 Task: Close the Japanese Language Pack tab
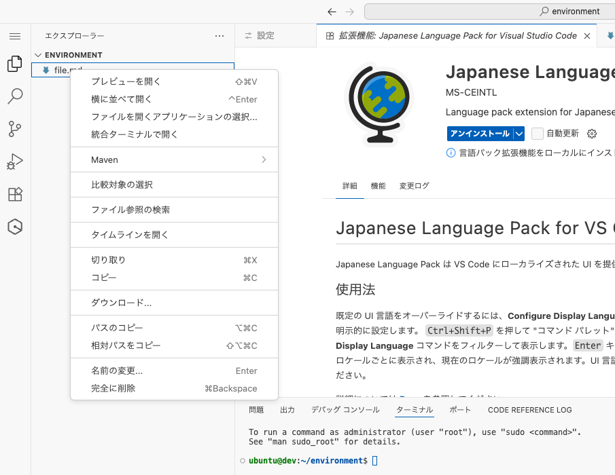[587, 36]
